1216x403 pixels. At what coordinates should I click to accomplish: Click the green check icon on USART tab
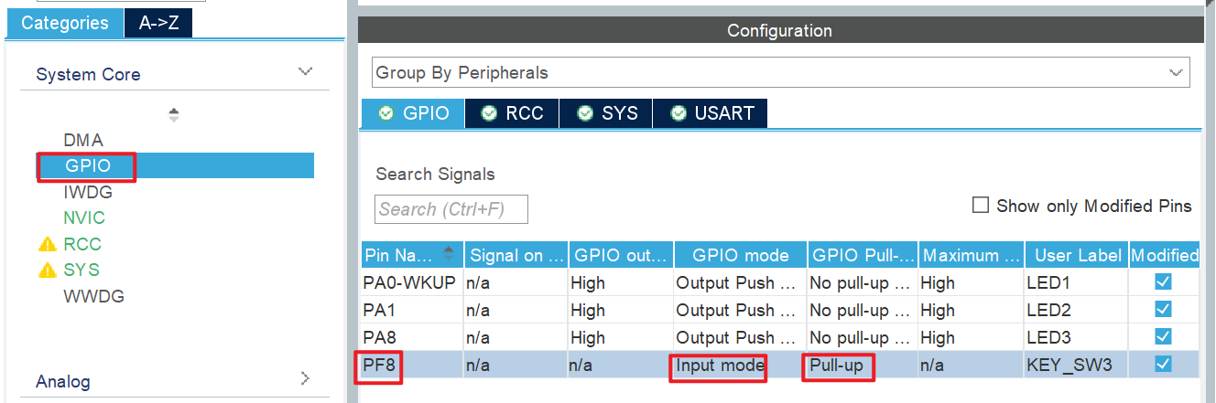[x=679, y=113]
